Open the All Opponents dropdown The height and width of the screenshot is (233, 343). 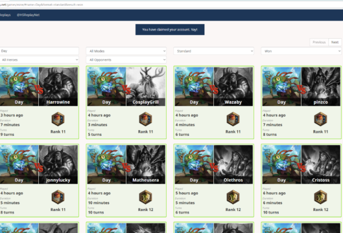[126, 60]
